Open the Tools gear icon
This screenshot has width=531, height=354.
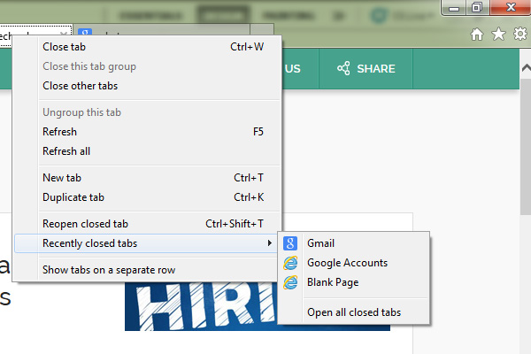click(520, 34)
